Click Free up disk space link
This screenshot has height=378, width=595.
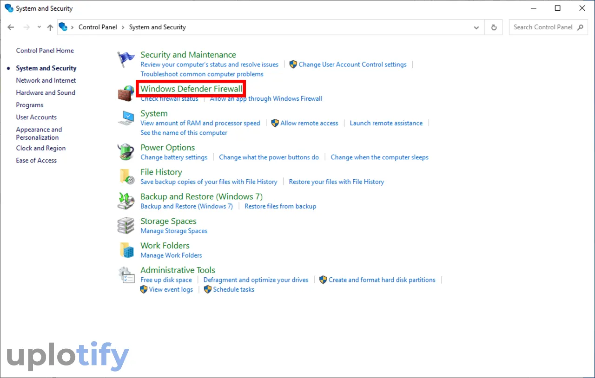click(x=166, y=280)
